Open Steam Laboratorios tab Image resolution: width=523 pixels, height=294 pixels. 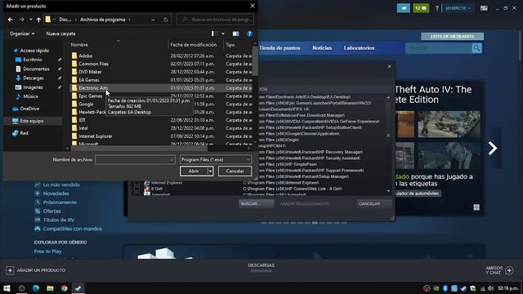[359, 48]
